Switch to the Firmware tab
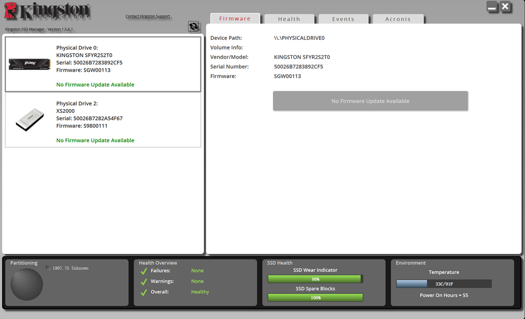This screenshot has width=525, height=319. coord(235,18)
